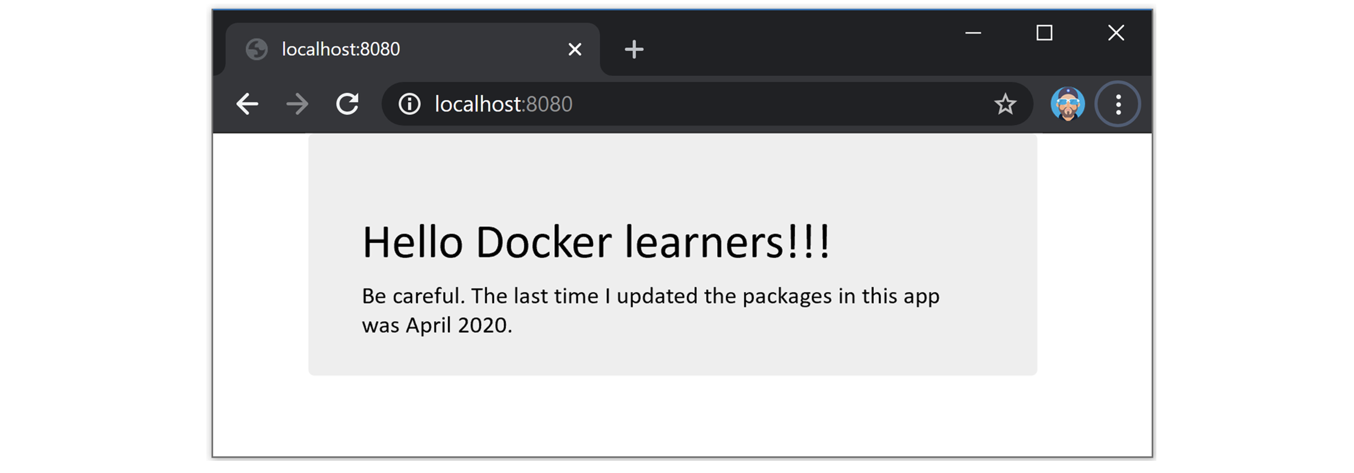Screen dimensions: 1354x473
Task: View site information for localhost
Action: tap(410, 104)
